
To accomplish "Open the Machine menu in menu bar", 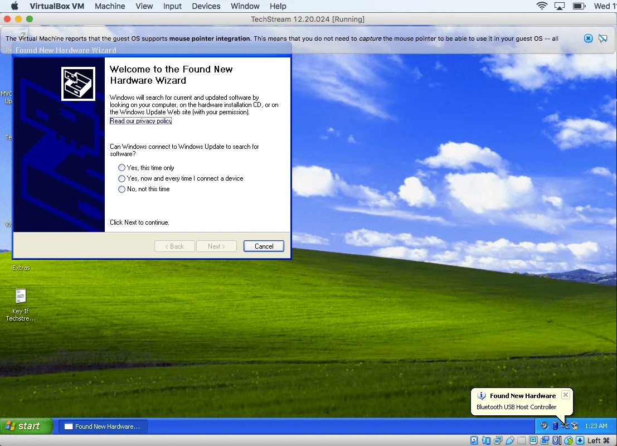I will 110,6.
